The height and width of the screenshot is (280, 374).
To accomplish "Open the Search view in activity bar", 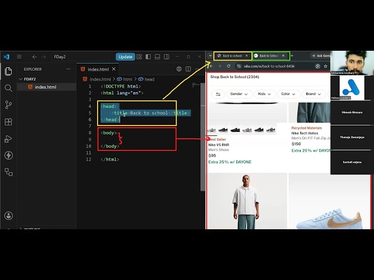I will 8,88.
